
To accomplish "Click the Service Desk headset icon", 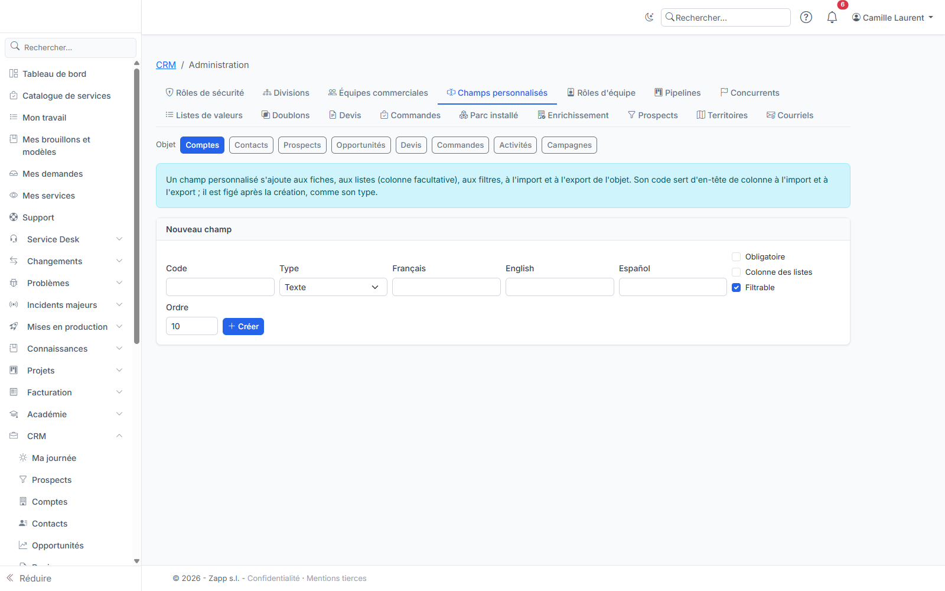I will click(x=14, y=239).
